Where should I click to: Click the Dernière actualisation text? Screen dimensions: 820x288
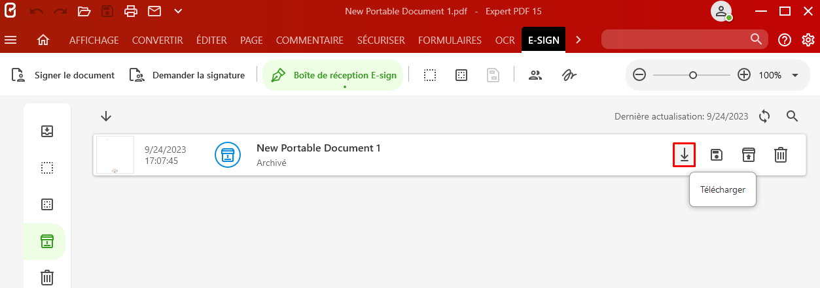point(681,116)
